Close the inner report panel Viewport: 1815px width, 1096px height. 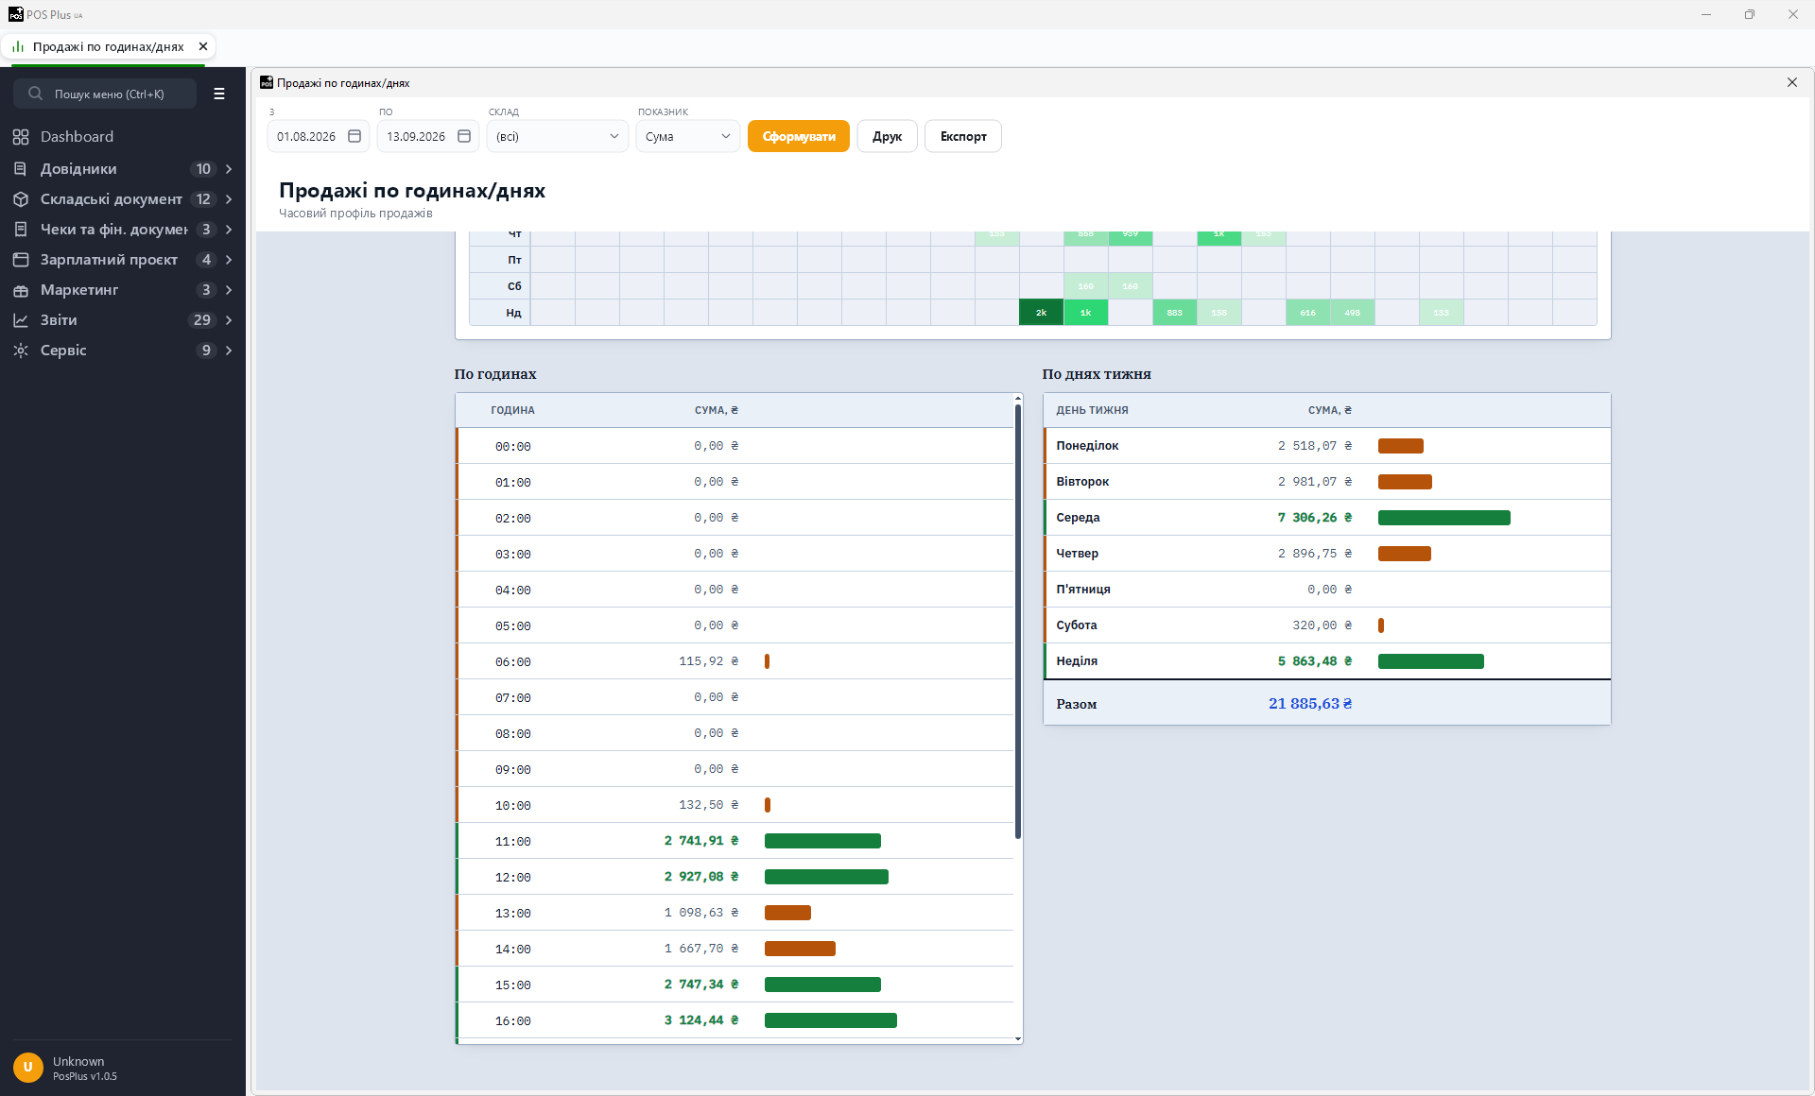coord(1792,82)
